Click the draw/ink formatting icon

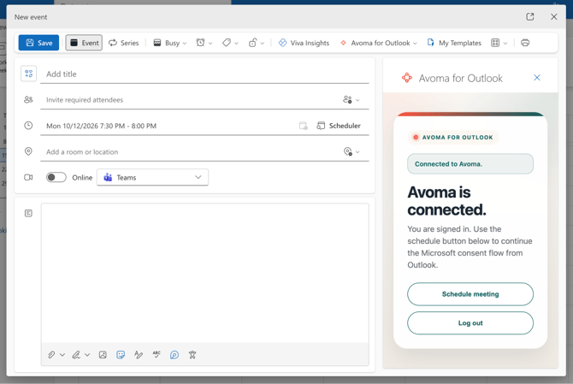(139, 355)
